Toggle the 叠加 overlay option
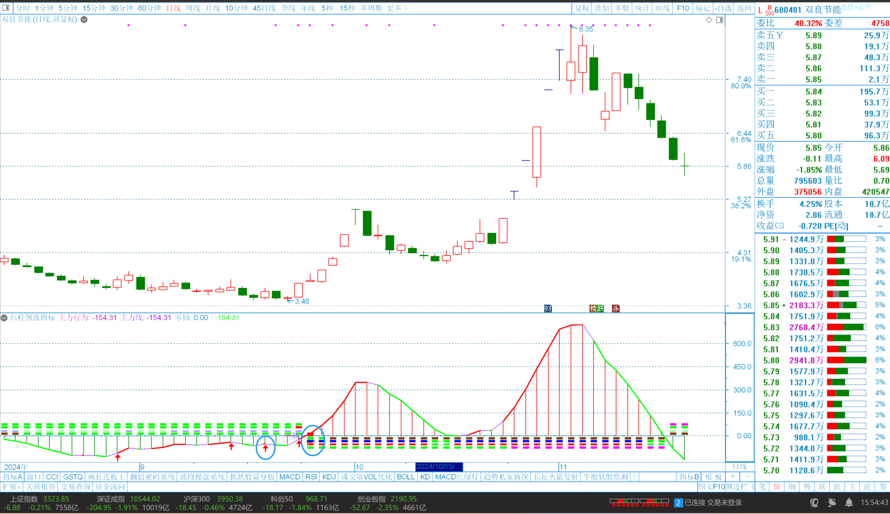This screenshot has width=890, height=514. pos(602,8)
